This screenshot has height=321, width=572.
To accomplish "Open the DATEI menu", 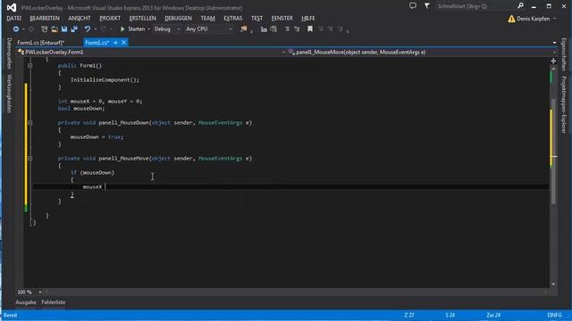I will [x=14, y=18].
